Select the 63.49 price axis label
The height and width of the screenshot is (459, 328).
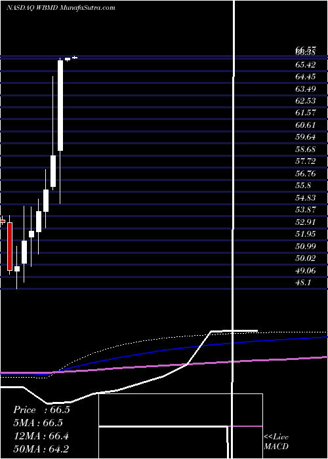click(x=306, y=89)
